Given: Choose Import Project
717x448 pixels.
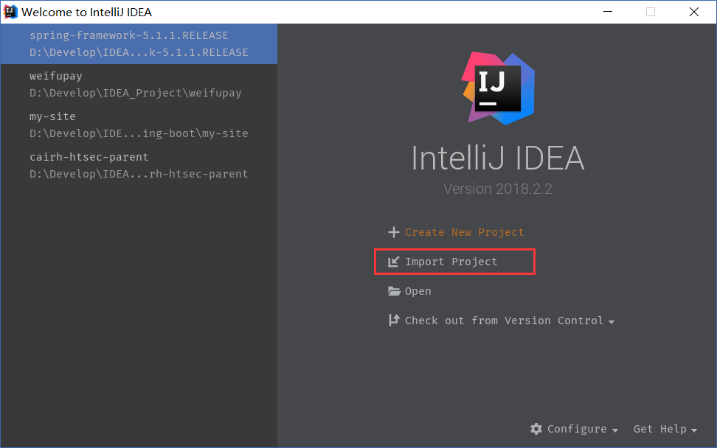Looking at the screenshot, I should [x=451, y=262].
